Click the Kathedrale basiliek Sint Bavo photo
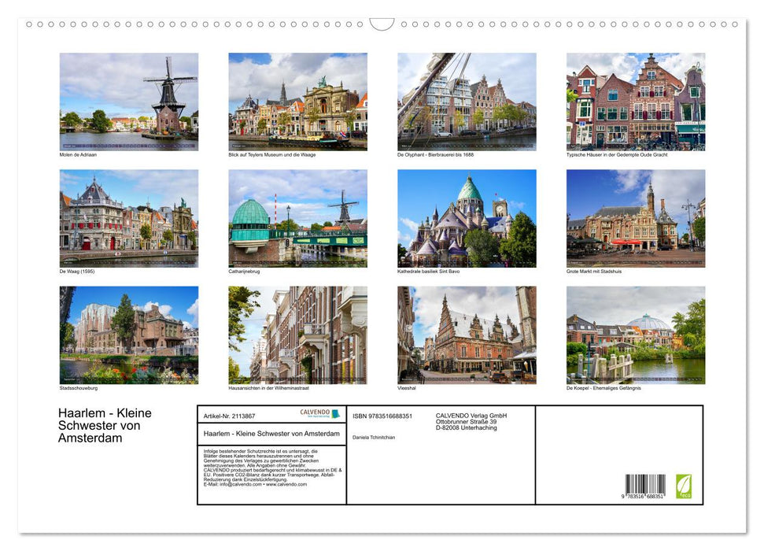The image size is (764, 551). click(x=467, y=218)
